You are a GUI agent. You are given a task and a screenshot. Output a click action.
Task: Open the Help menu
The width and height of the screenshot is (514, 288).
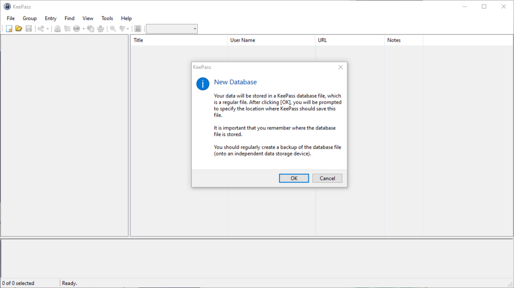click(126, 19)
